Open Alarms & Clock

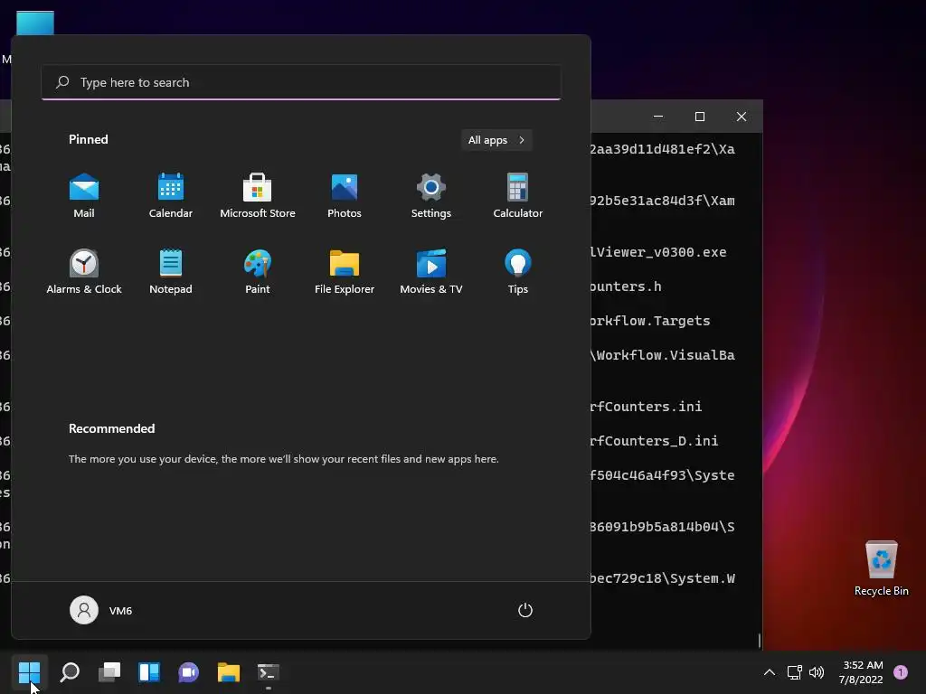pos(84,271)
